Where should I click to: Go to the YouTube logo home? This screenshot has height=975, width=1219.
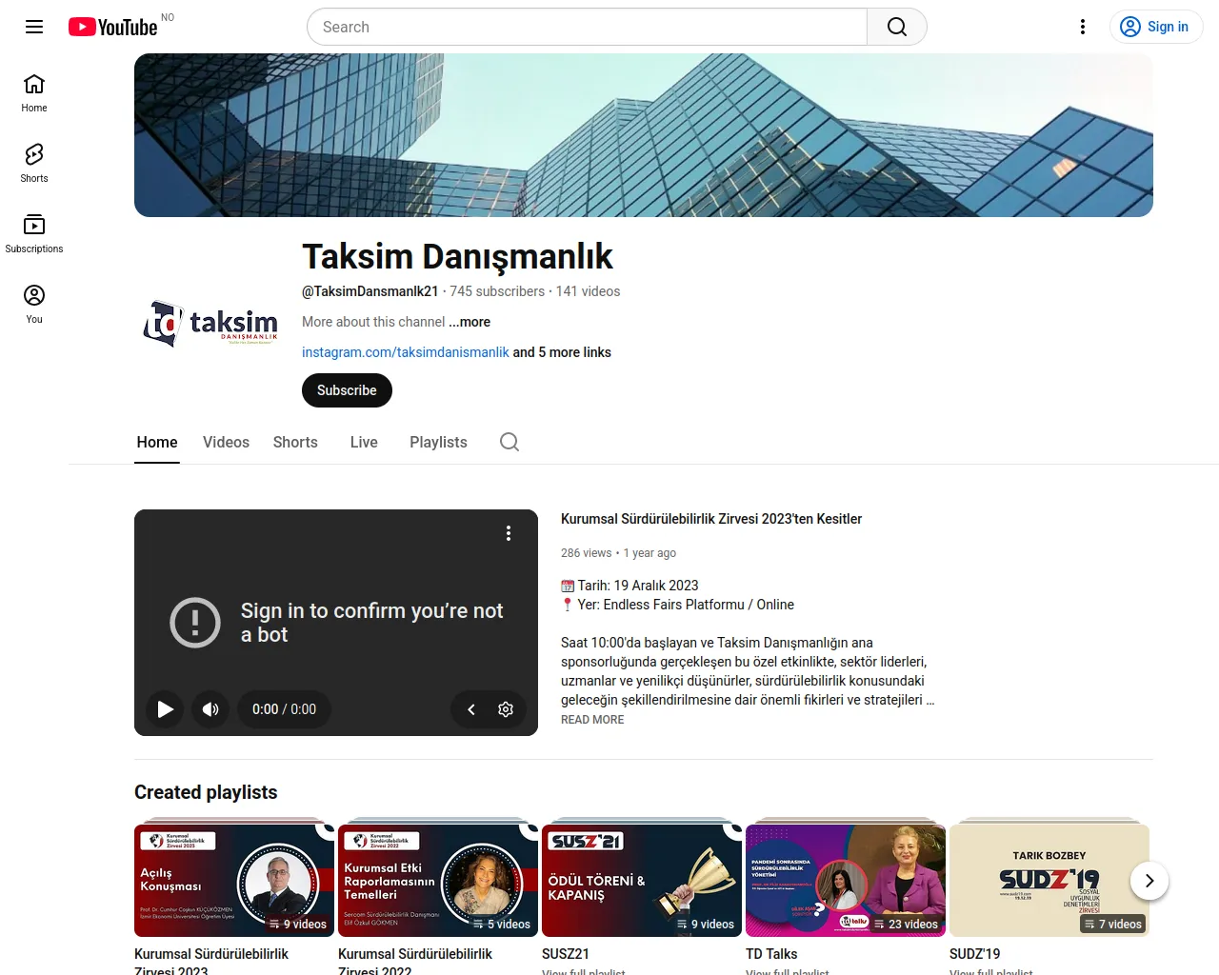112,27
